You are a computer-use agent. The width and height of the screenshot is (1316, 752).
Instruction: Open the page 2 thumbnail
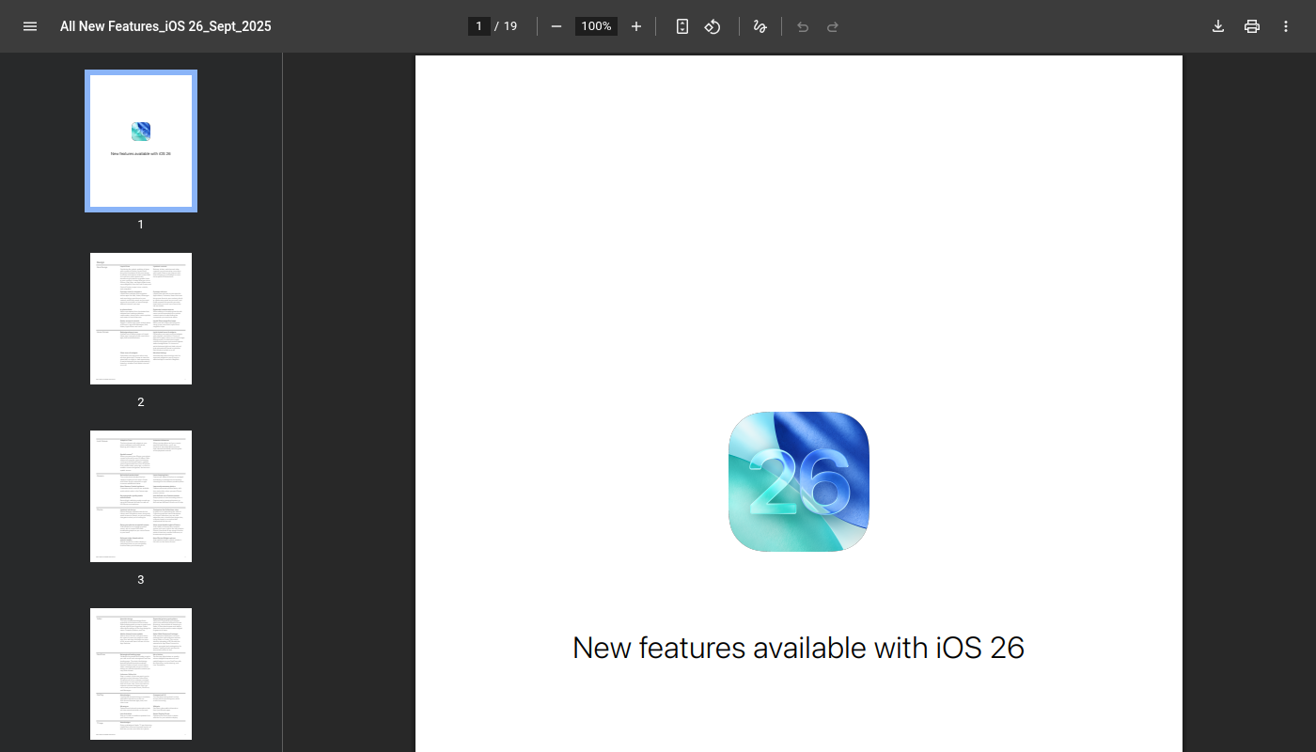coord(141,319)
